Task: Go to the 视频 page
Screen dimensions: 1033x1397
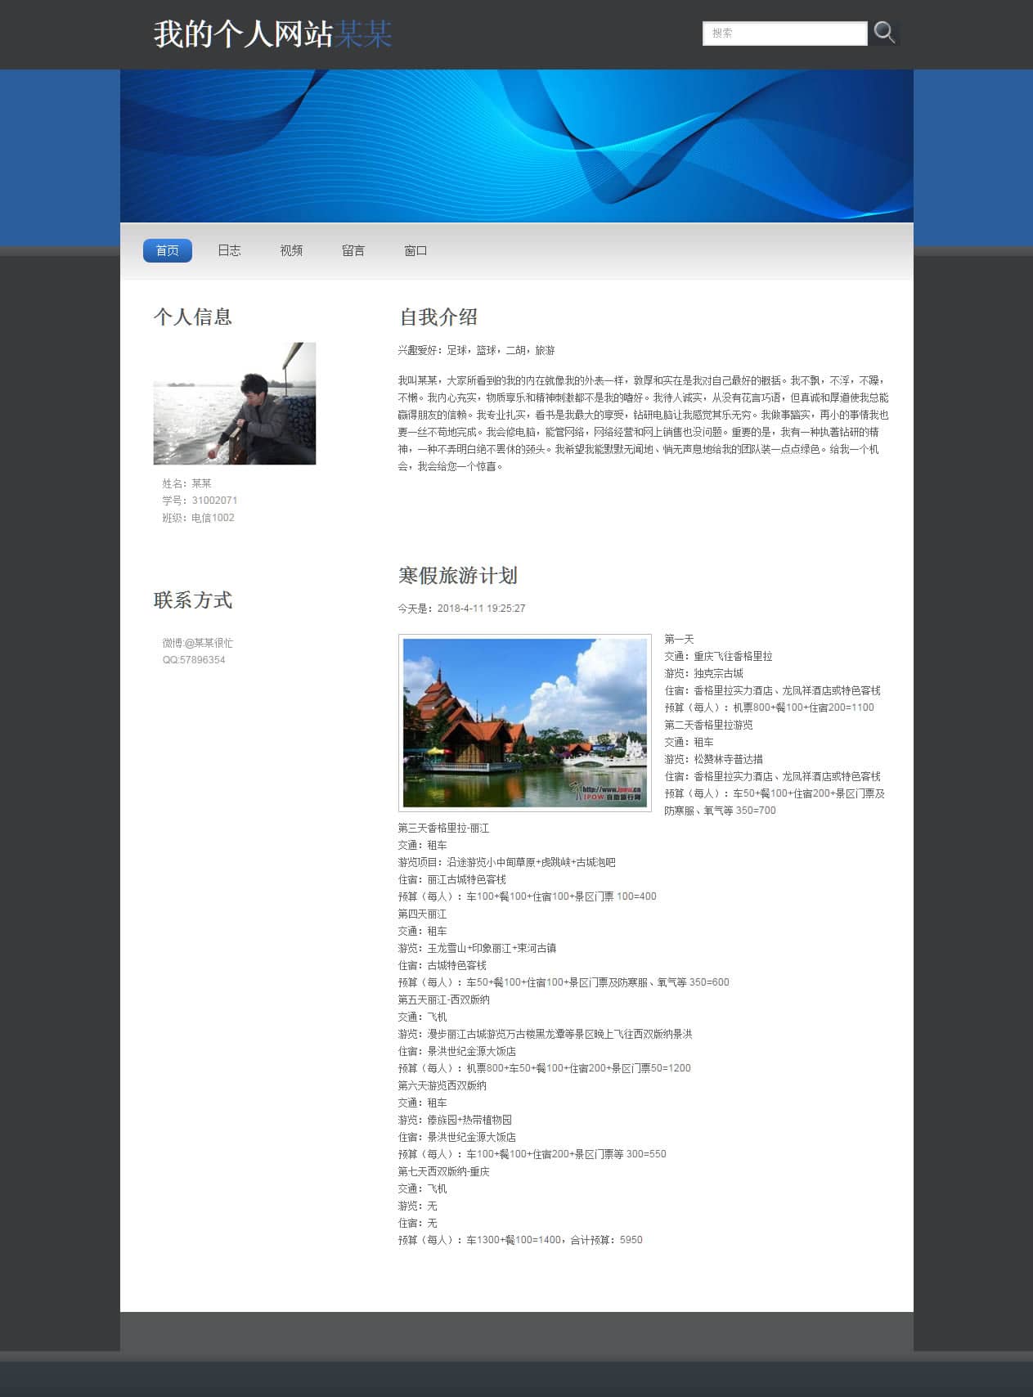Action: click(291, 250)
